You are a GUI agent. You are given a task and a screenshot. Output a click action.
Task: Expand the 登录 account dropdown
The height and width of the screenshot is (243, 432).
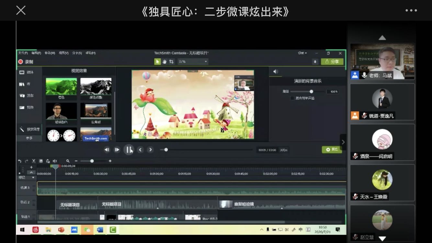pyautogui.click(x=302, y=53)
